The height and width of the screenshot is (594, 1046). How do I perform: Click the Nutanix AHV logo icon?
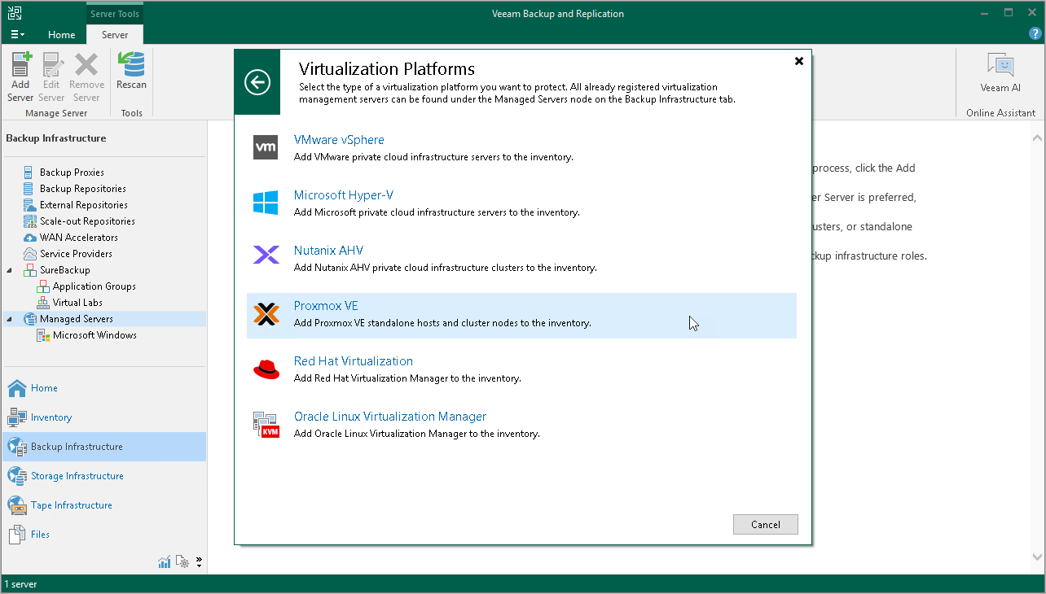coord(266,256)
